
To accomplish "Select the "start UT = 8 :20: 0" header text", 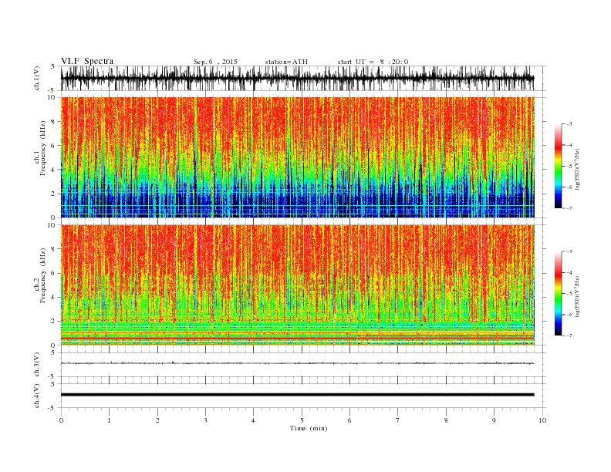I will pyautogui.click(x=373, y=62).
